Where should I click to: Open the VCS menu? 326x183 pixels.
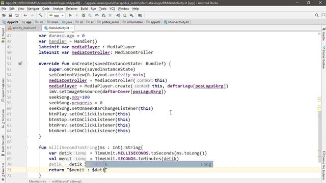pyautogui.click(x=112, y=9)
